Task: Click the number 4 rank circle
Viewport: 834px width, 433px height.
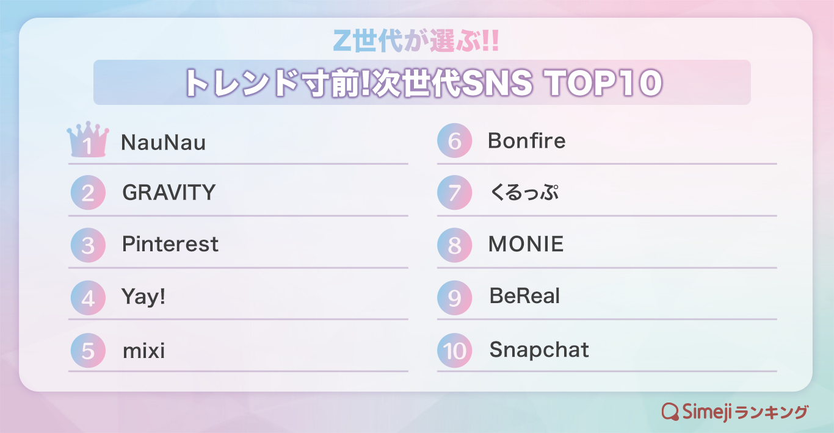Action: (x=88, y=298)
